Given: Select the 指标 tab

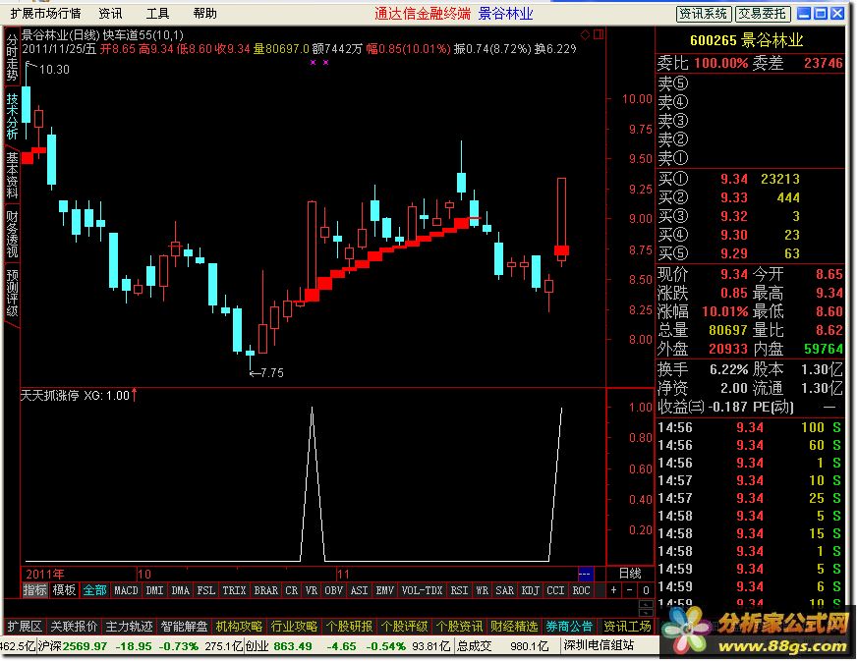Looking at the screenshot, I should pos(34,590).
